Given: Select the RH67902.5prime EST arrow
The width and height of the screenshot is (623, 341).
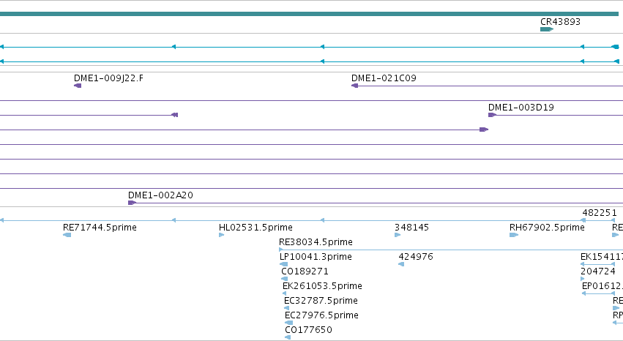Looking at the screenshot, I should [x=514, y=235].
